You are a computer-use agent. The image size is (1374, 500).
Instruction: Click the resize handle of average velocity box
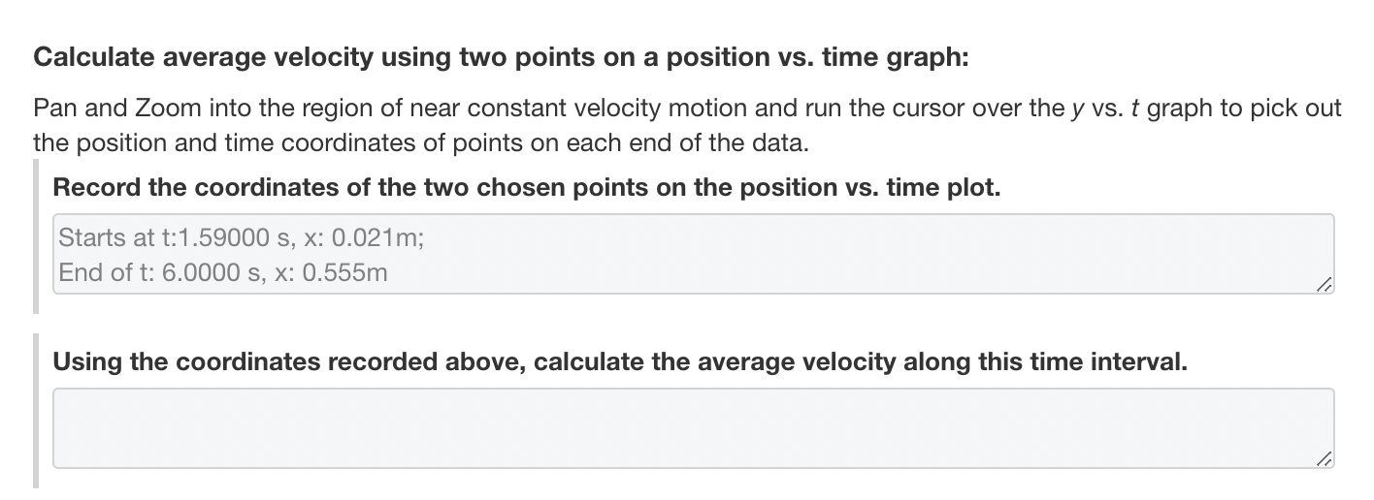coord(1324,457)
